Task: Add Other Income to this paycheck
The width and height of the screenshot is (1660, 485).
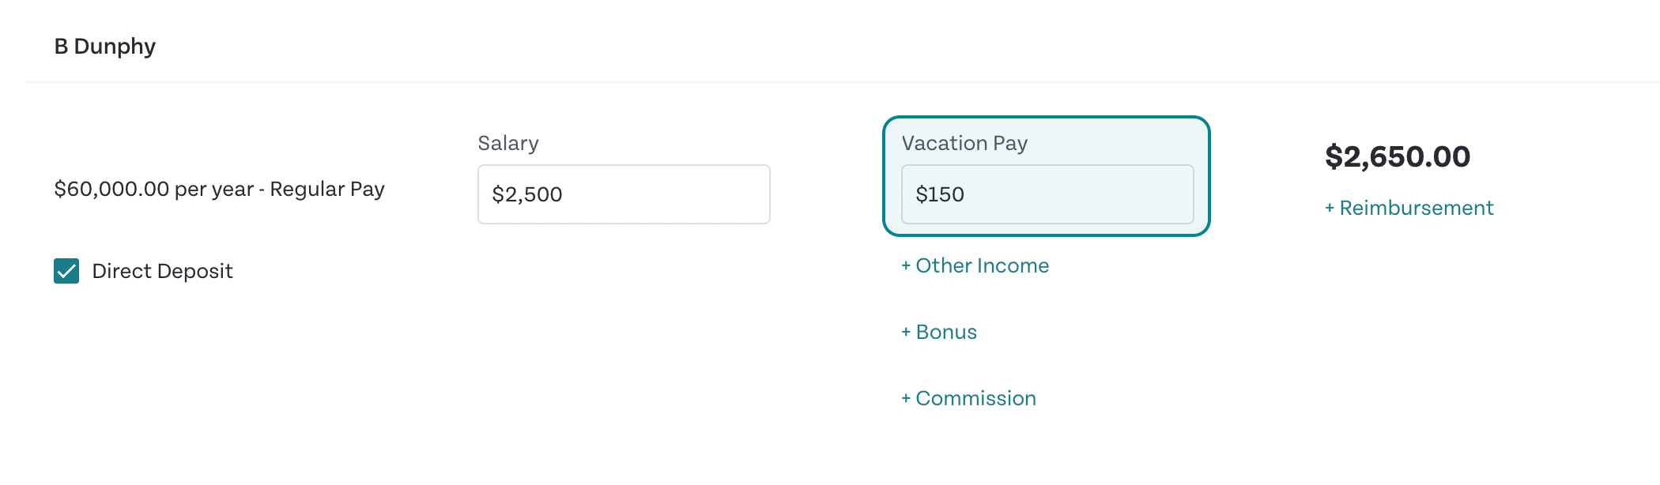Action: tap(975, 265)
